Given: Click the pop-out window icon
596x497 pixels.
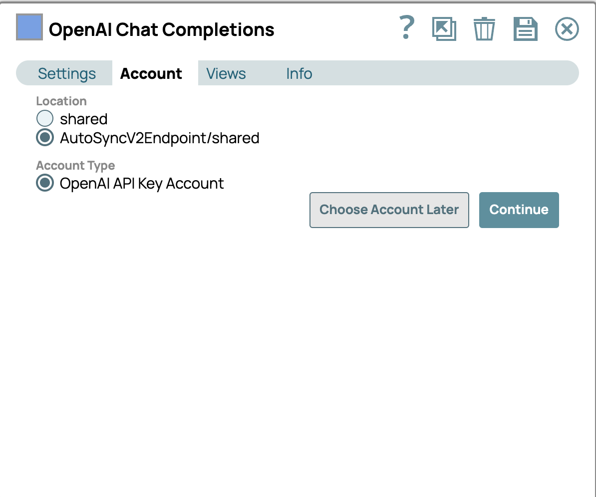Looking at the screenshot, I should click(x=444, y=29).
